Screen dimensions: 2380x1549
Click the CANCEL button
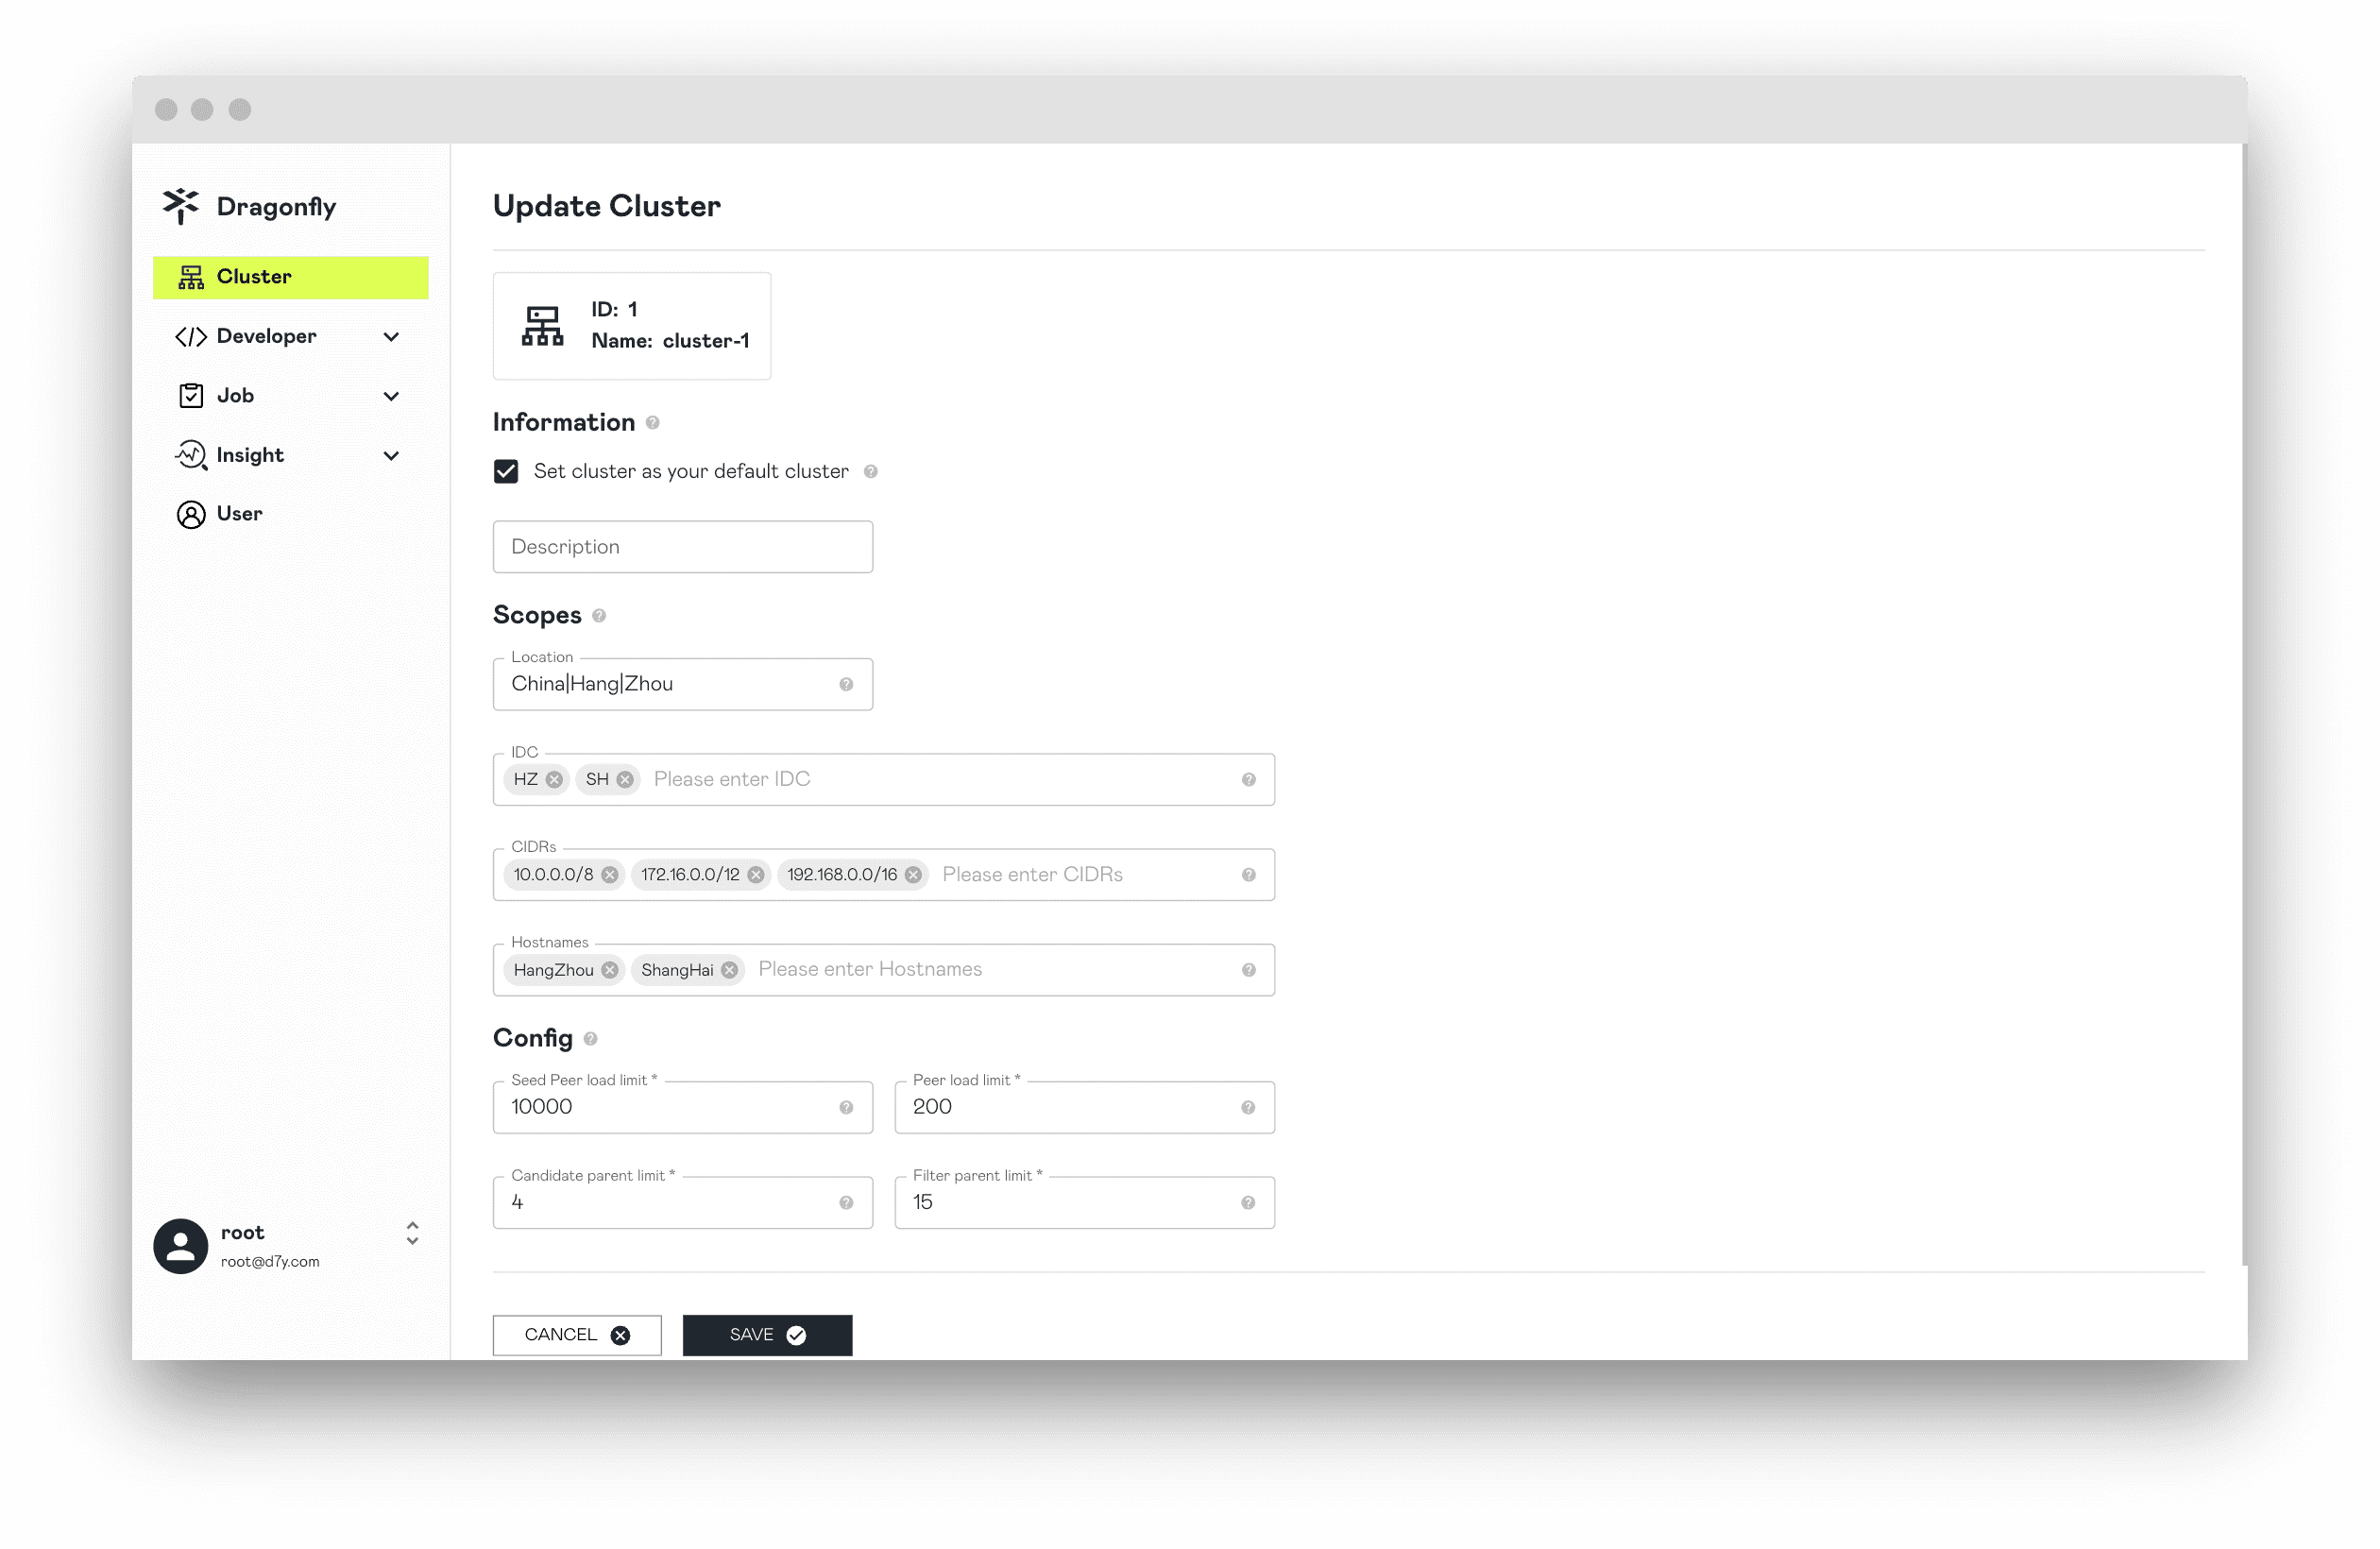(576, 1334)
